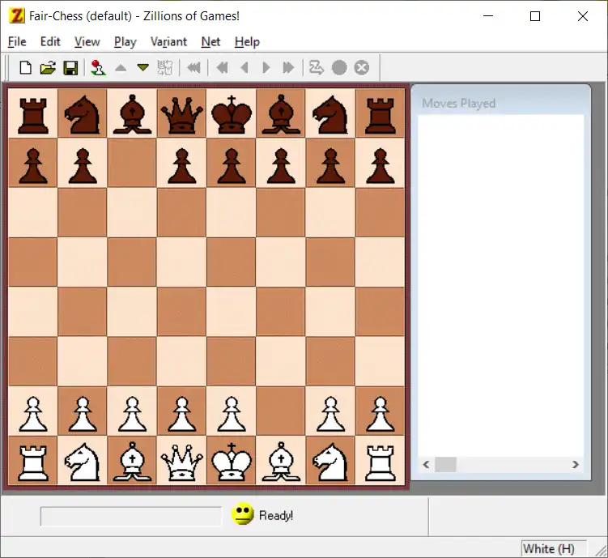Click the black queen piece
The width and height of the screenshot is (608, 558).
(182, 115)
